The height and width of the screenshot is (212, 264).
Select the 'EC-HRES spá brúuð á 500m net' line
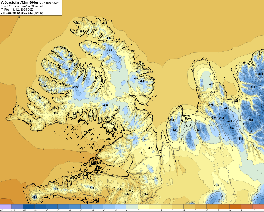[x=22, y=6]
